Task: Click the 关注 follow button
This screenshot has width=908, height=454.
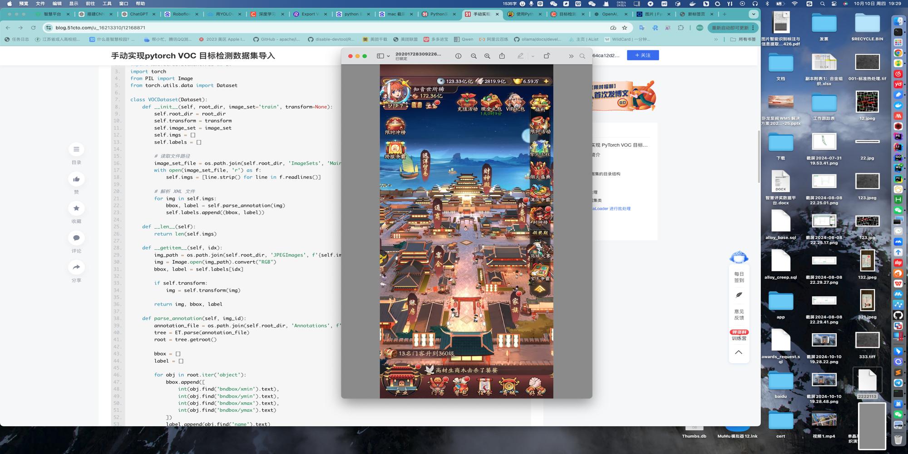Action: click(643, 55)
